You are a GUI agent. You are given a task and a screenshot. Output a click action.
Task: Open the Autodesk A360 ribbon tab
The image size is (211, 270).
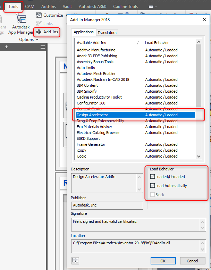point(93,7)
